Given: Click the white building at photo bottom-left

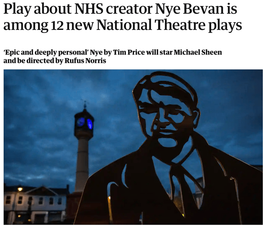Looking at the screenshot, I should [35, 206].
